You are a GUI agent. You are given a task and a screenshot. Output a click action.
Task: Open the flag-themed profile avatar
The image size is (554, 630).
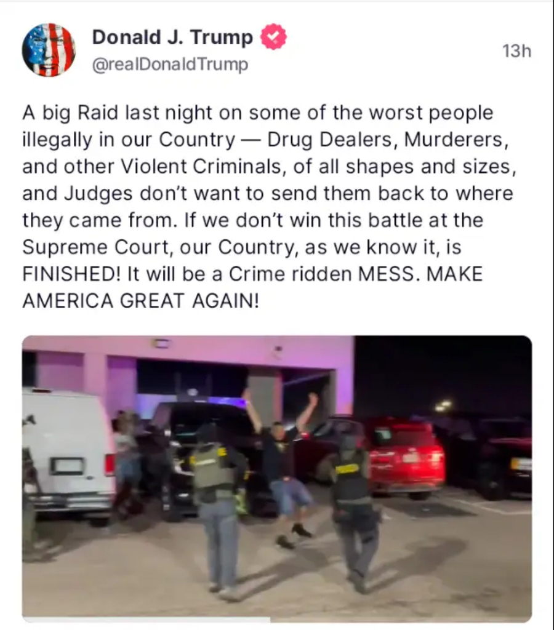click(49, 50)
